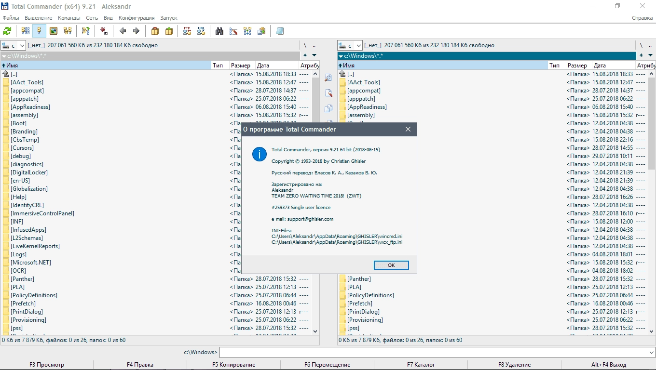Open the Файлы menu

coord(11,18)
